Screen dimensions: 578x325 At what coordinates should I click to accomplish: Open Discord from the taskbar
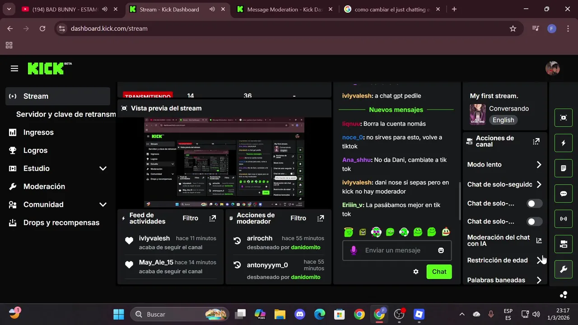(300, 314)
